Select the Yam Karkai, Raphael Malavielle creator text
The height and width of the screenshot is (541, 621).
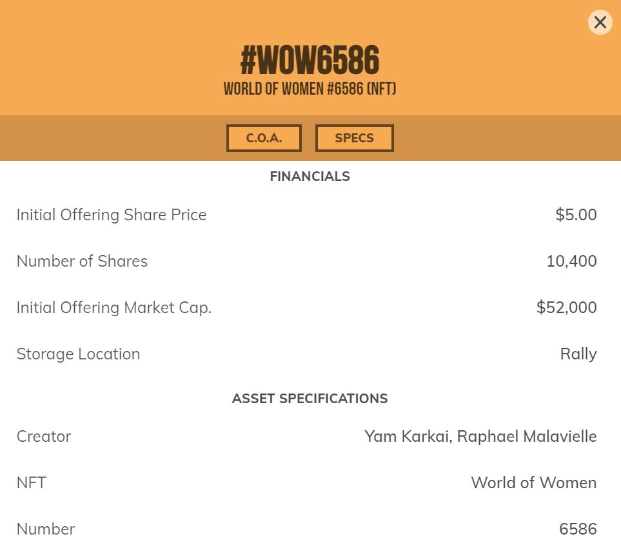pyautogui.click(x=480, y=436)
